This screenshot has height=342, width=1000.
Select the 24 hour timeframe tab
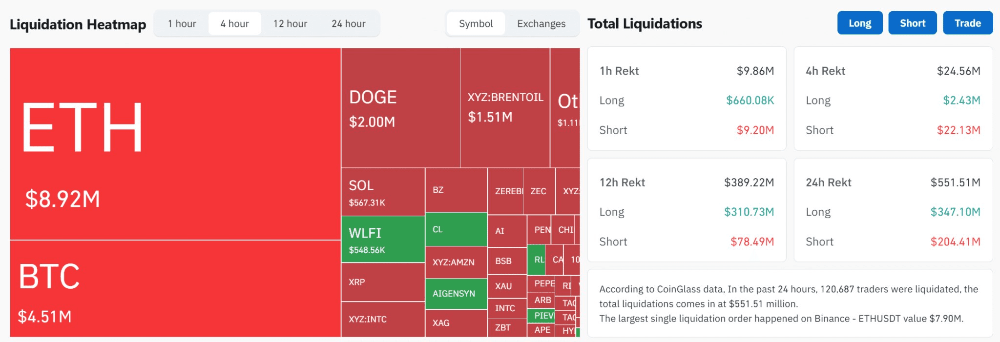coord(348,23)
